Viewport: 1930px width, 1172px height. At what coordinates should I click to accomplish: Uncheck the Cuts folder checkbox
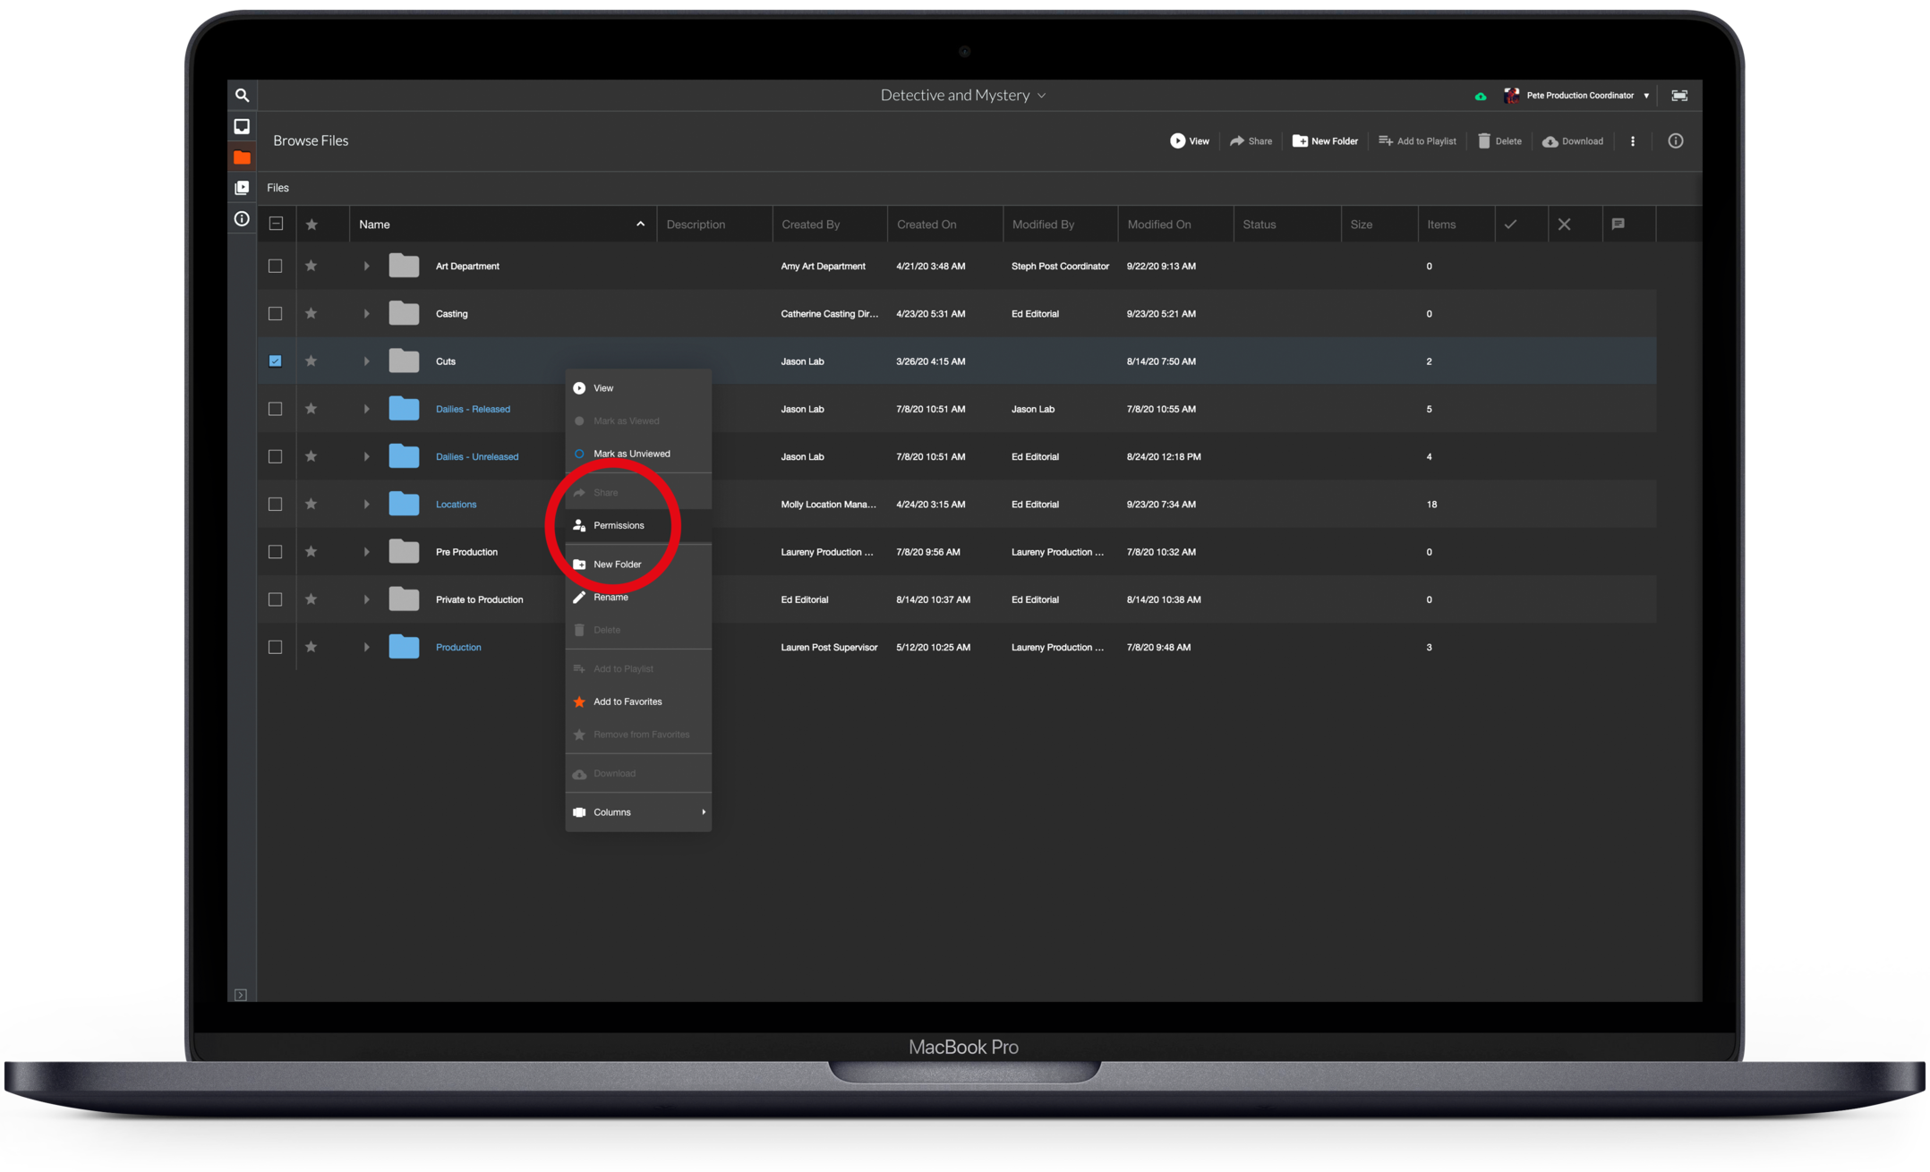click(275, 361)
